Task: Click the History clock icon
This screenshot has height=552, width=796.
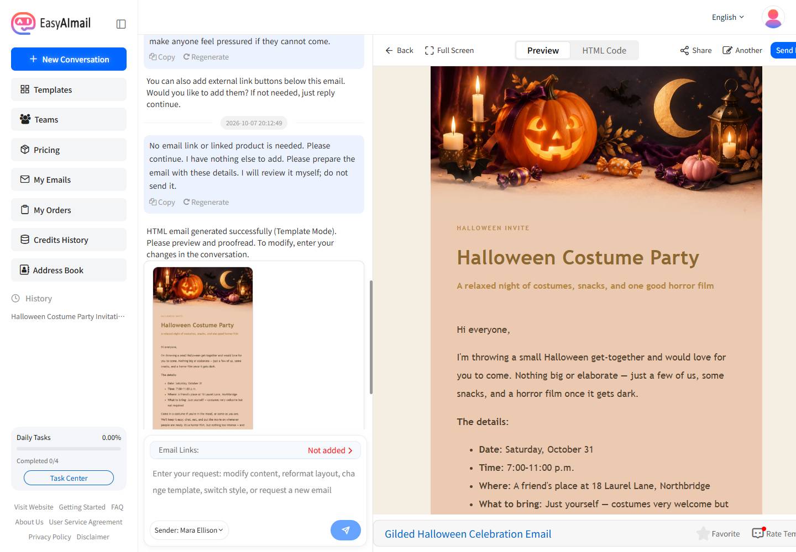Action: 15,298
